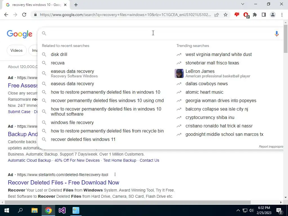This screenshot has width=288, height=216.
Task: Toggle the Chrome side panel icon
Action: pos(264,15)
